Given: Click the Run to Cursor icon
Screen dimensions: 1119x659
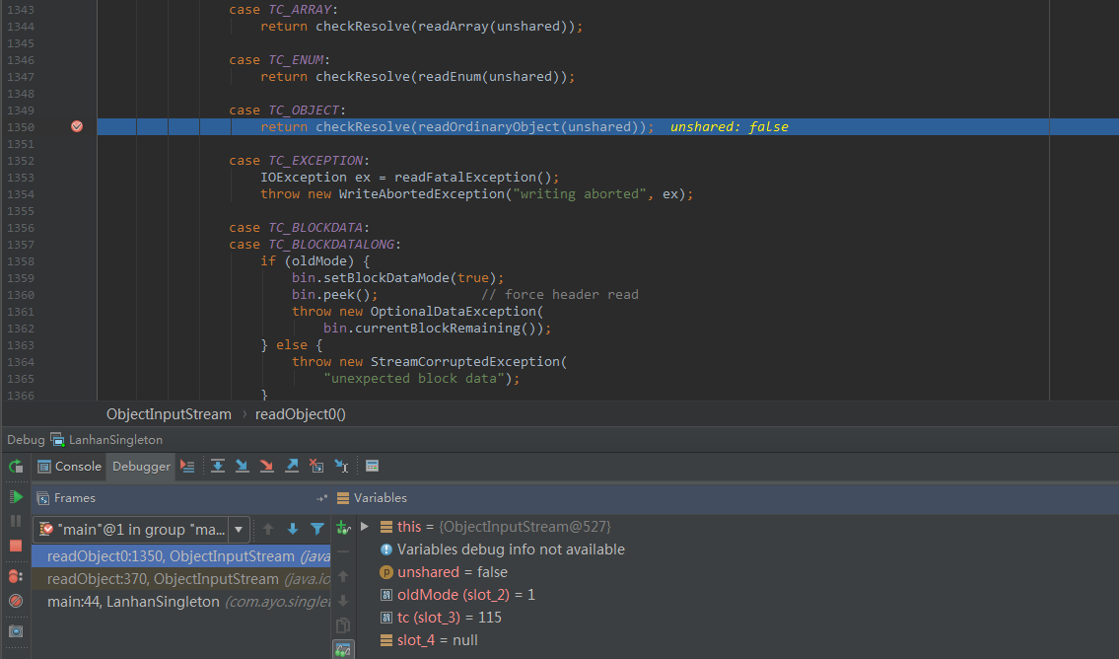Looking at the screenshot, I should (341, 467).
